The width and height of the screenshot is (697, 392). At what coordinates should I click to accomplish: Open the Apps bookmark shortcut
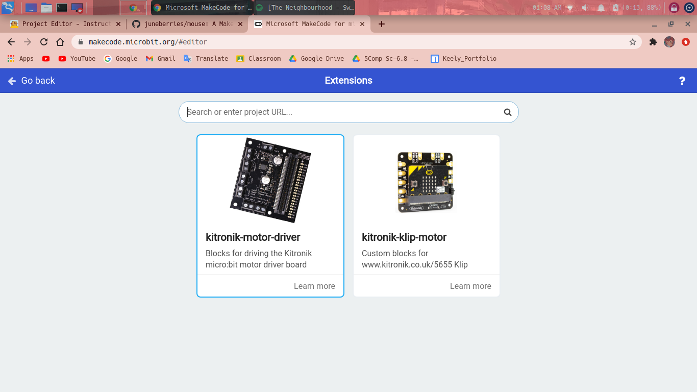pyautogui.click(x=20, y=59)
